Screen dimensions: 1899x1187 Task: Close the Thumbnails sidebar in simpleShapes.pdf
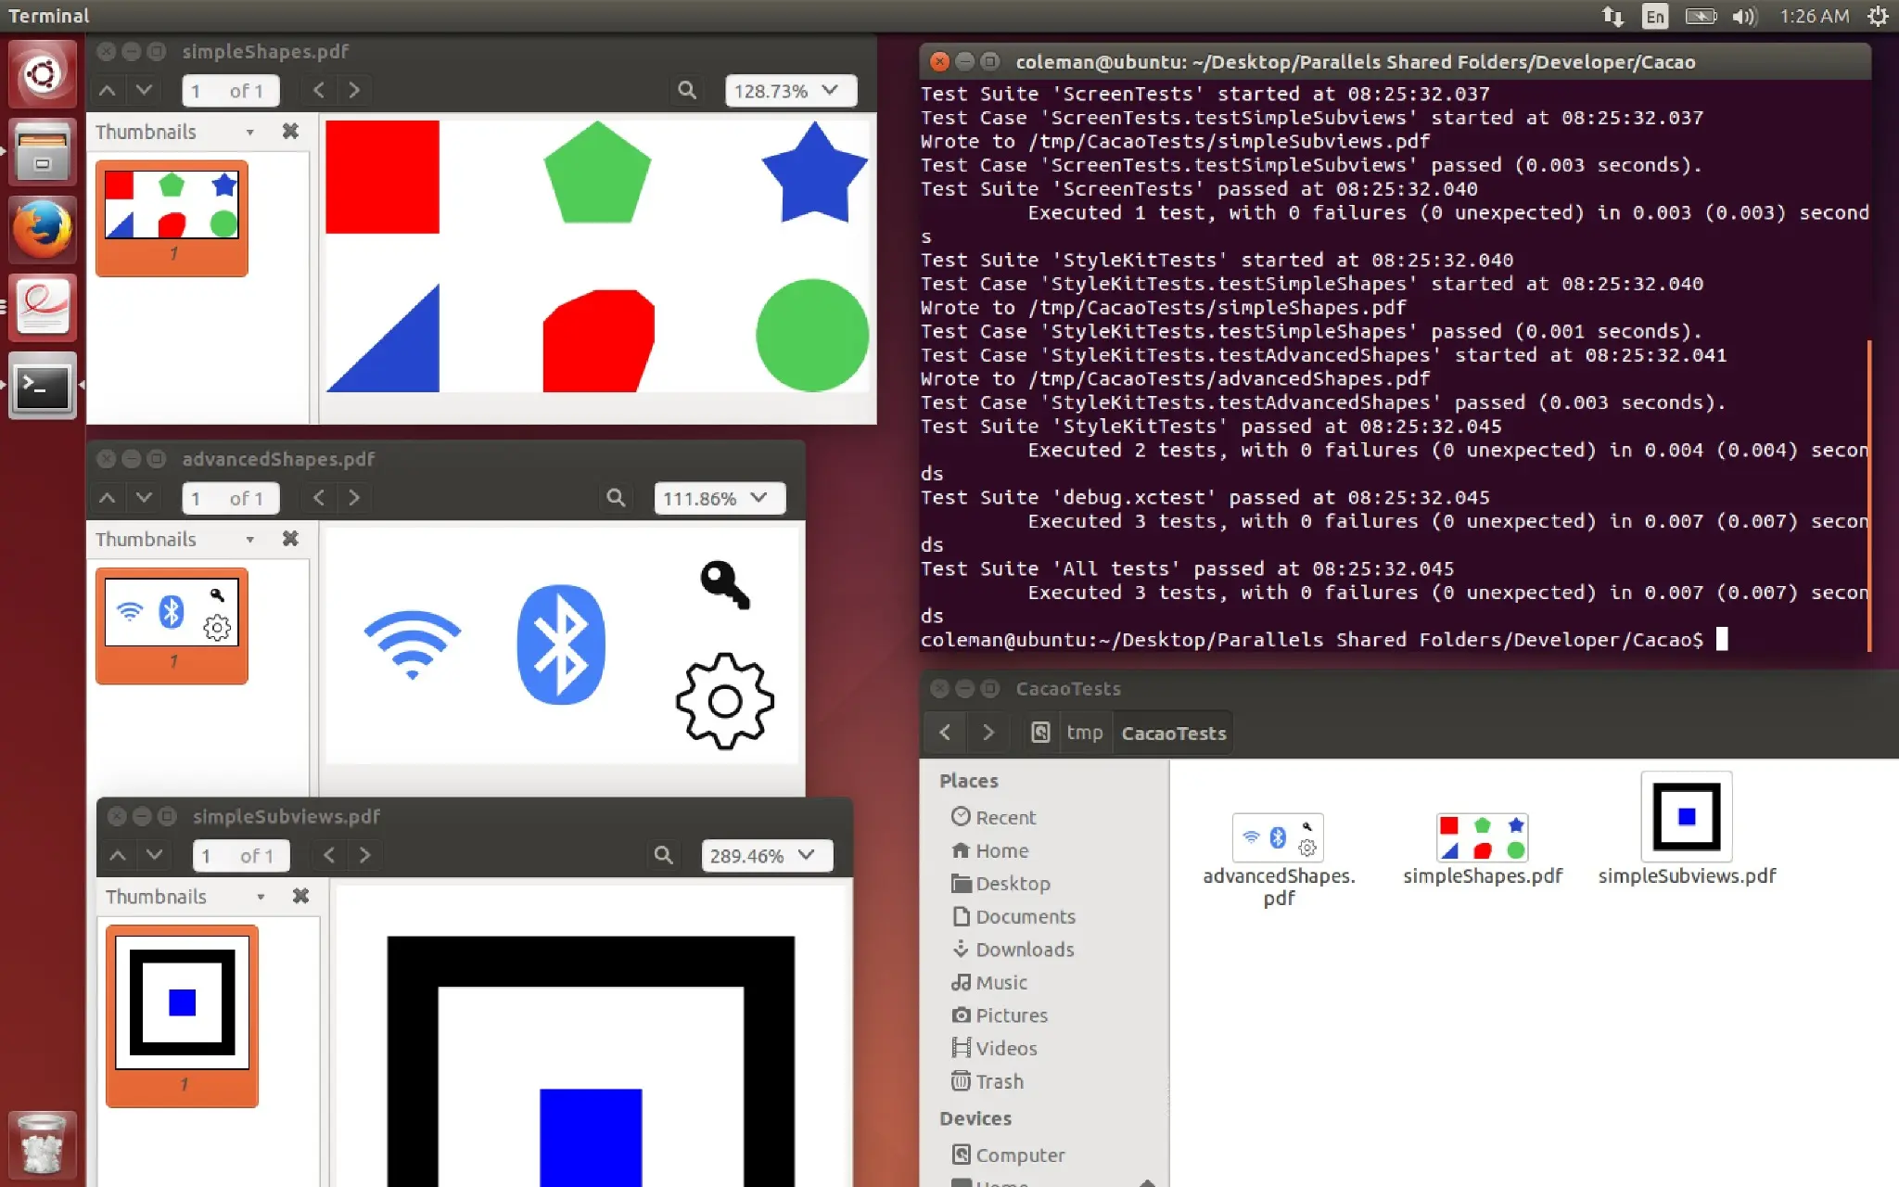click(290, 132)
